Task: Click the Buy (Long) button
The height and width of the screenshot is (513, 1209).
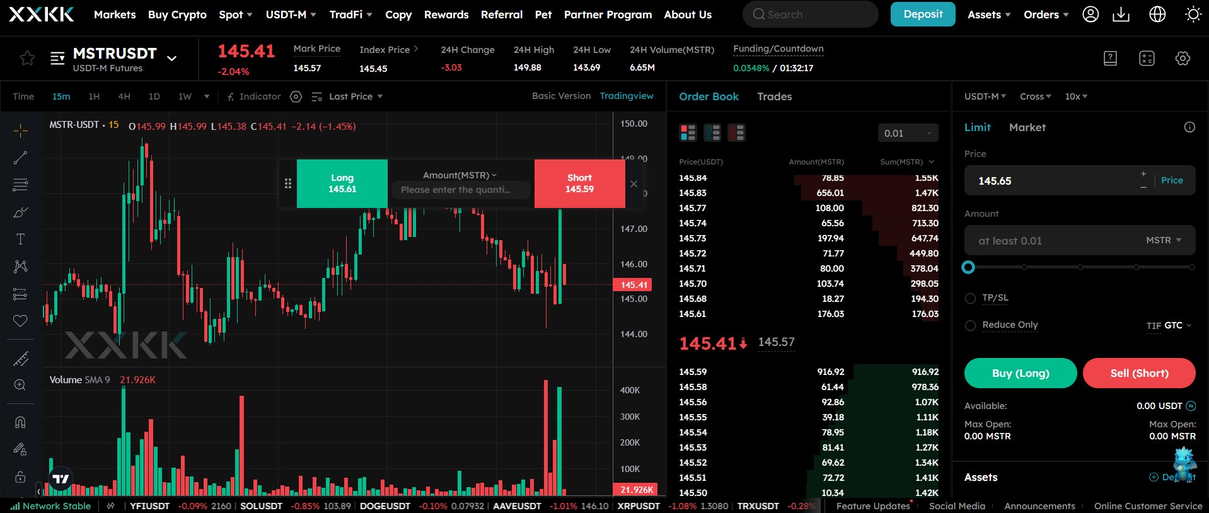Action: (x=1021, y=373)
